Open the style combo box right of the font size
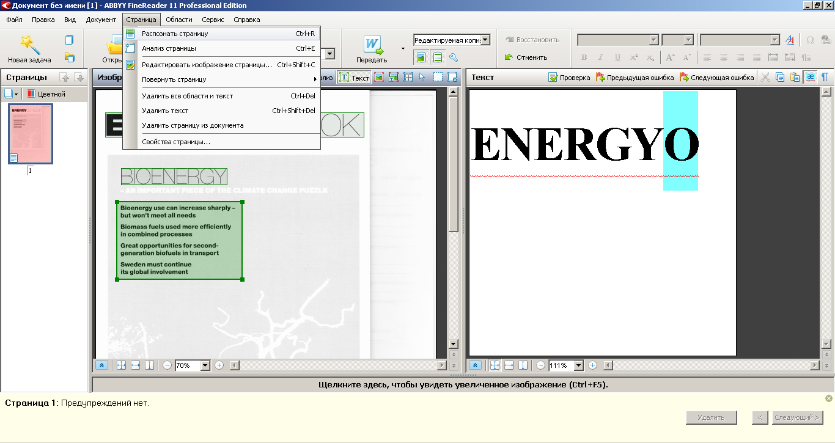 click(x=740, y=40)
